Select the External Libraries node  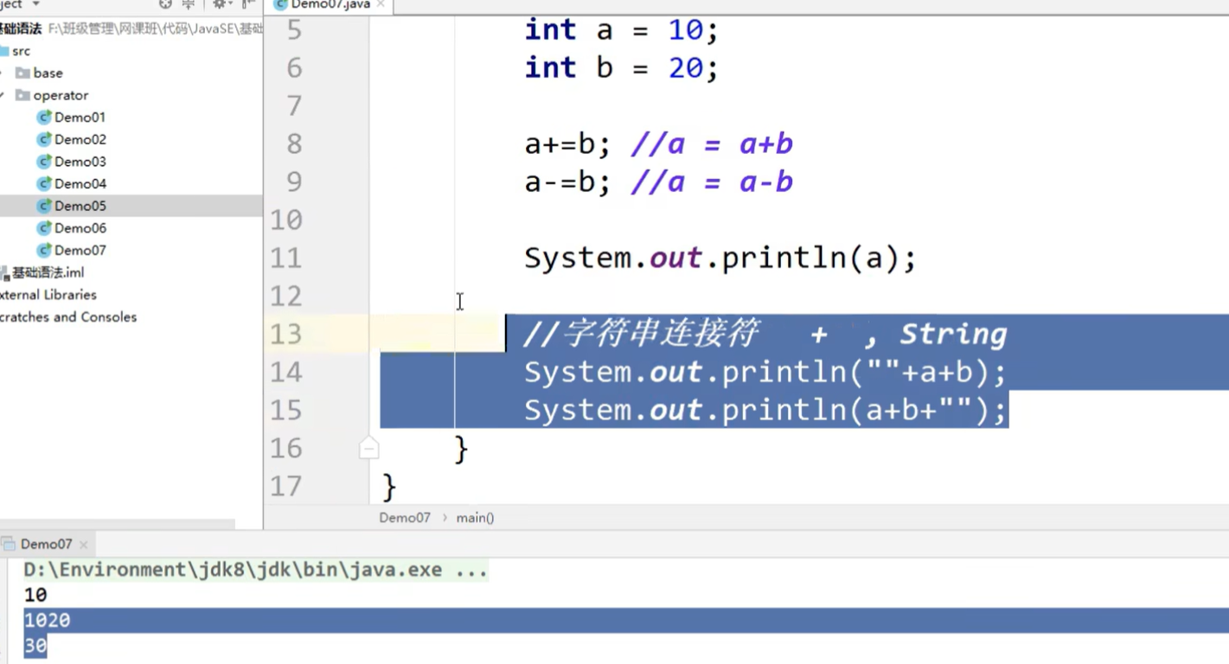48,295
